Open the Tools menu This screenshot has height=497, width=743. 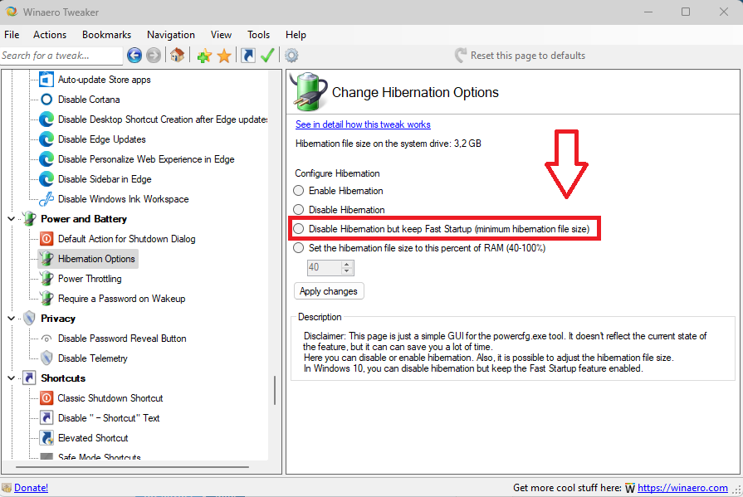coord(258,35)
